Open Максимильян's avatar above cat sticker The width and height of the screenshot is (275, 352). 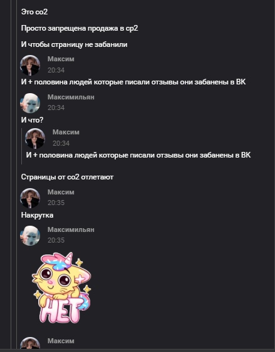point(30,236)
